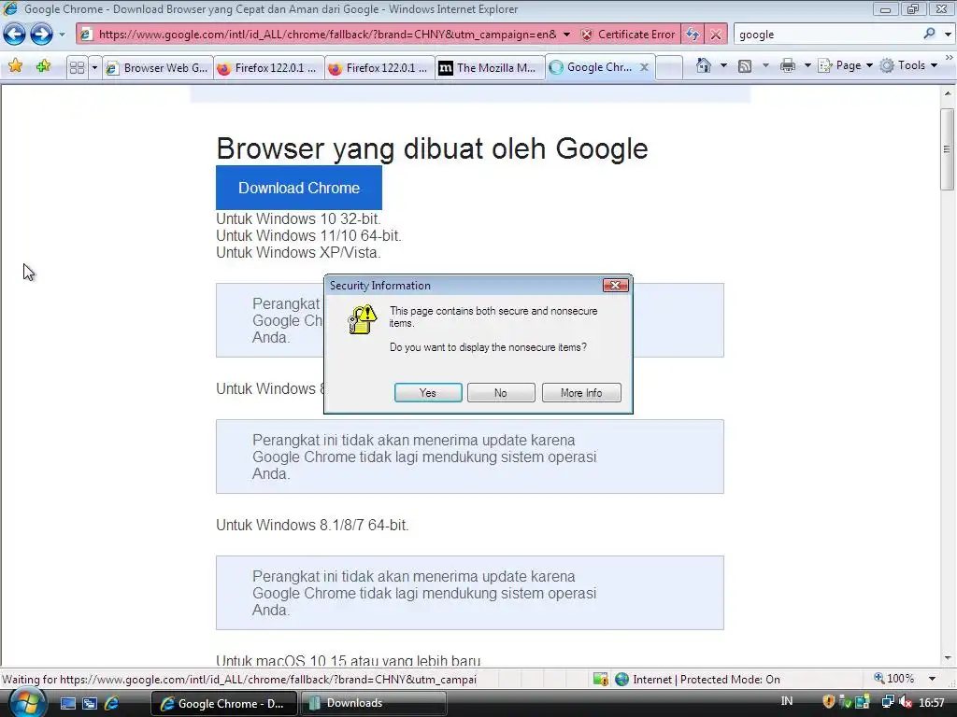This screenshot has width=957, height=717.
Task: Expand the Feeds dropdown arrow
Action: coord(765,65)
